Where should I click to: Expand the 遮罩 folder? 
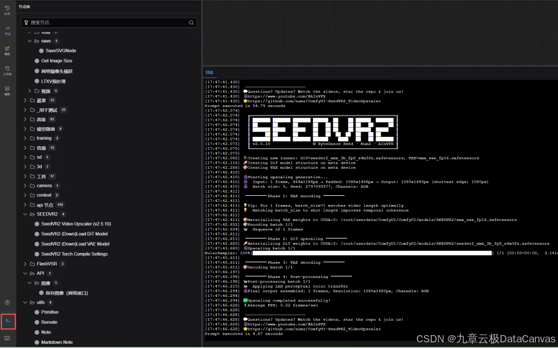point(25,100)
